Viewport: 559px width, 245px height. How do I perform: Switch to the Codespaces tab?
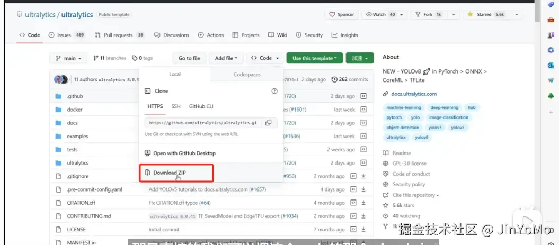tap(247, 75)
